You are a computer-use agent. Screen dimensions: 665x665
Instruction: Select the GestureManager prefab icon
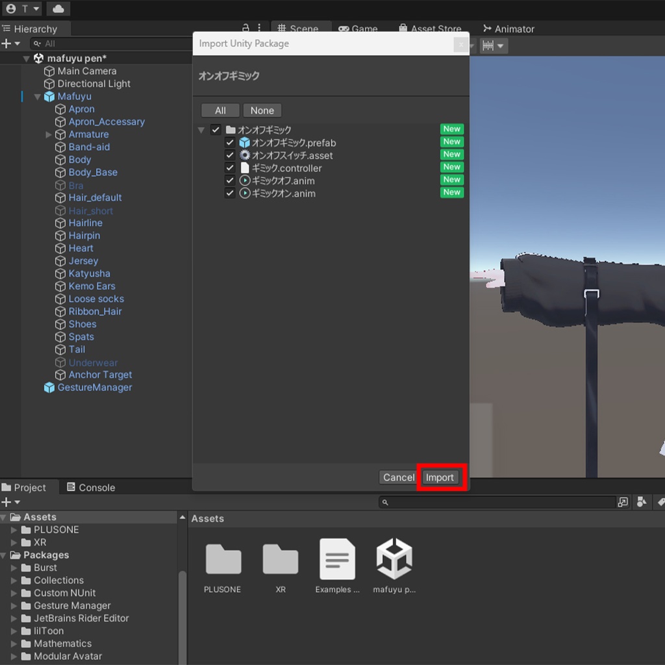(49, 388)
